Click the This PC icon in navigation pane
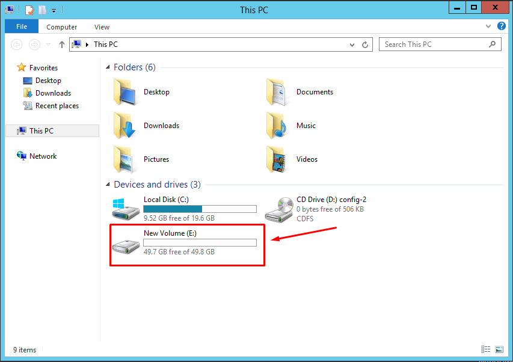This screenshot has height=362, width=513. 21,131
